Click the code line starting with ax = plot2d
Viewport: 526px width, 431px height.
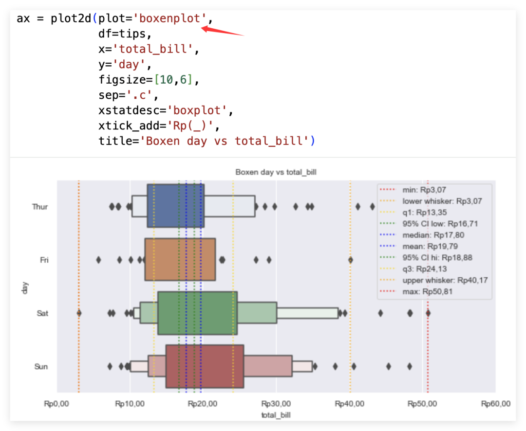(115, 18)
